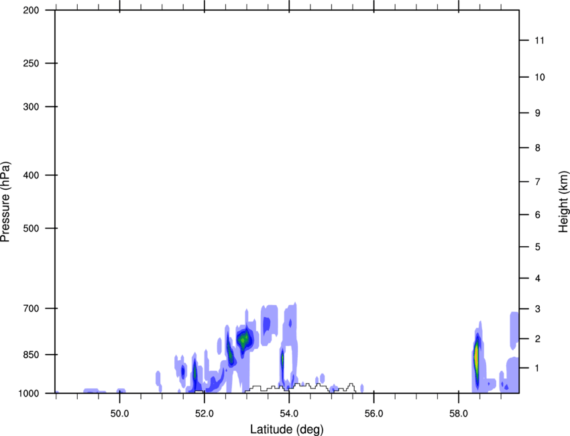Click the Latitude (deg) axis title
The height and width of the screenshot is (436, 570).
coord(286,429)
